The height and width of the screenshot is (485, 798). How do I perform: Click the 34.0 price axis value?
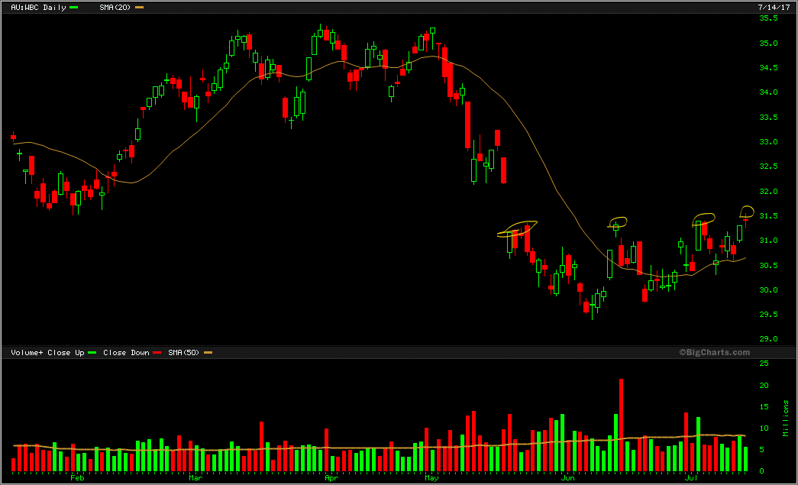pyautogui.click(x=768, y=92)
